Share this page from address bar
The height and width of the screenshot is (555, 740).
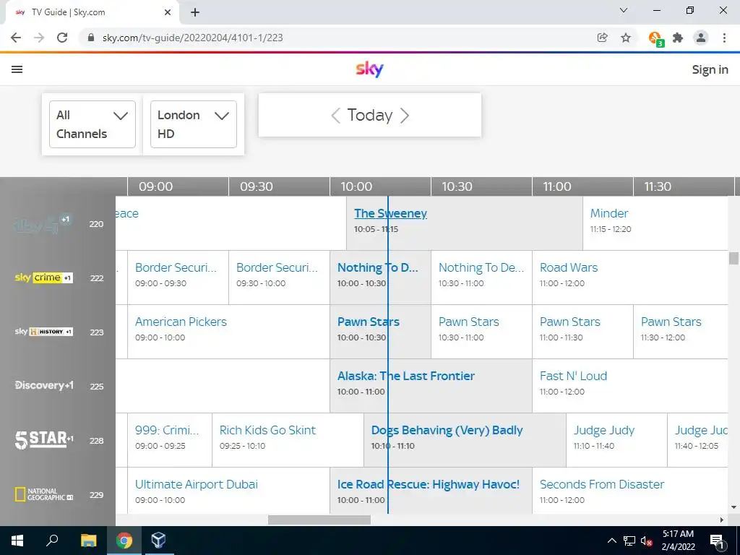[x=602, y=38]
